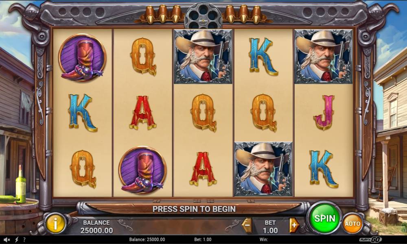Screen dimensions: 407x244
Task: Mute the game sound speaker icon
Action: point(7,240)
